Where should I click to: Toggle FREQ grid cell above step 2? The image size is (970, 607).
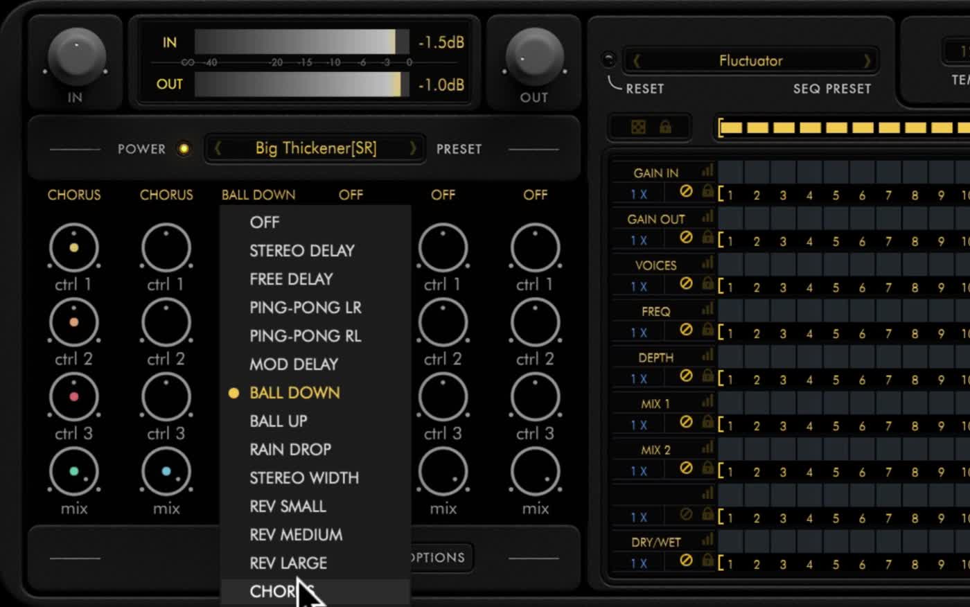757,310
